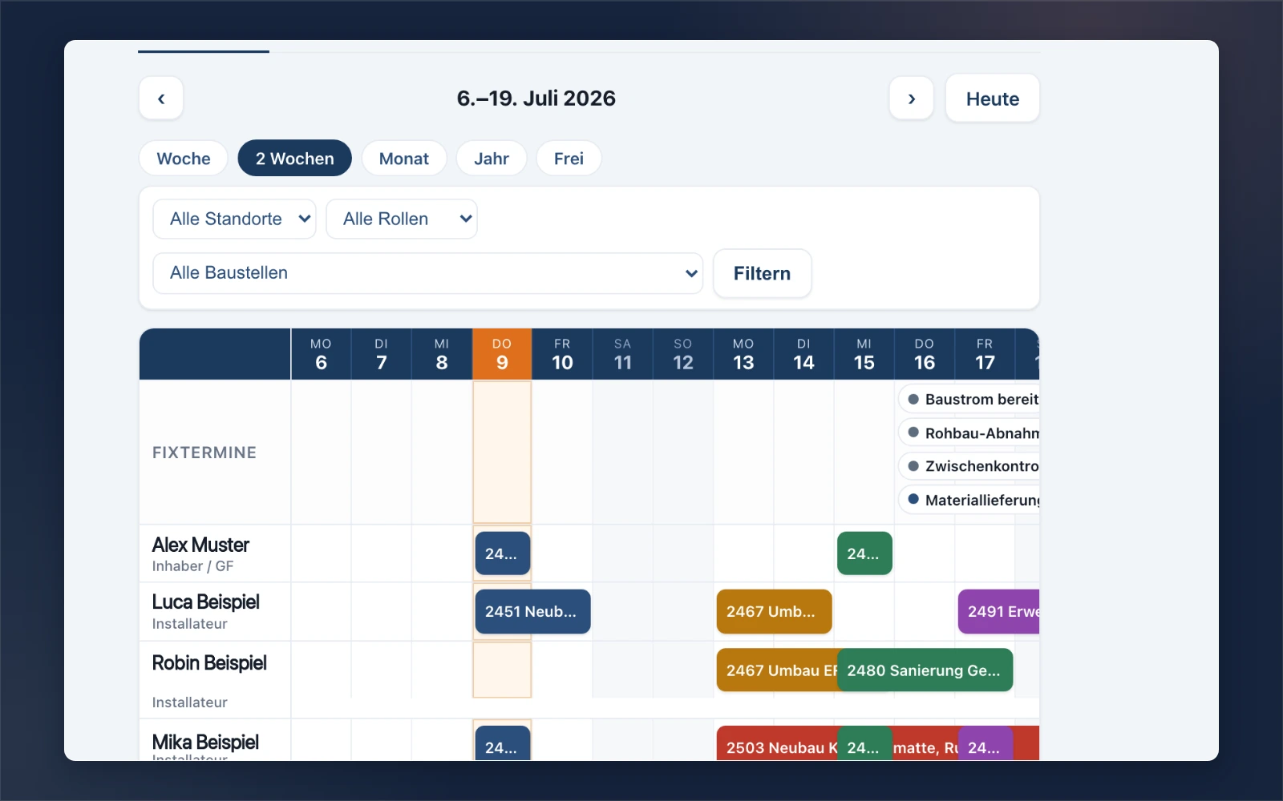Image resolution: width=1283 pixels, height=801 pixels.
Task: Open the orange 2467 Umb... block for Luca
Action: tap(774, 612)
